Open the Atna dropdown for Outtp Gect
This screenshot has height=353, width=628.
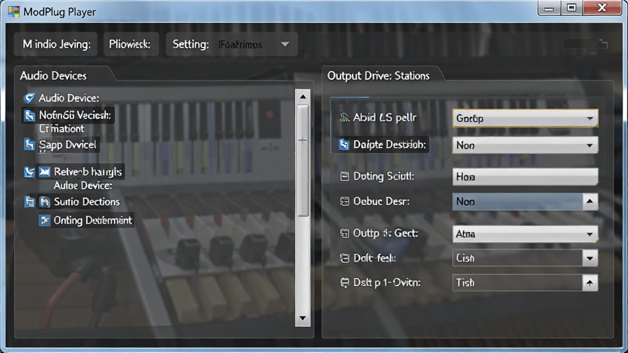point(525,233)
